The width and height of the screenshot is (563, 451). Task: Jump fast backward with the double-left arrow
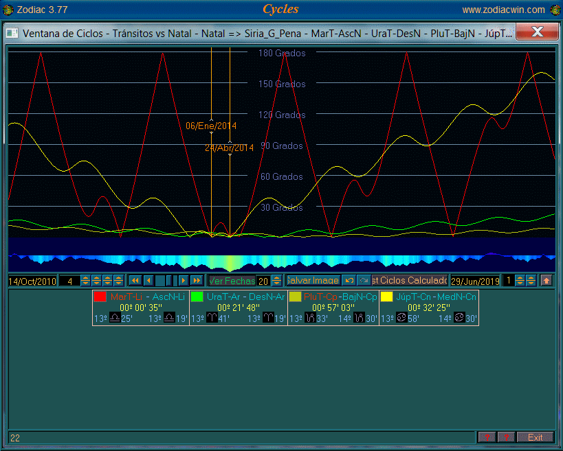click(x=135, y=281)
